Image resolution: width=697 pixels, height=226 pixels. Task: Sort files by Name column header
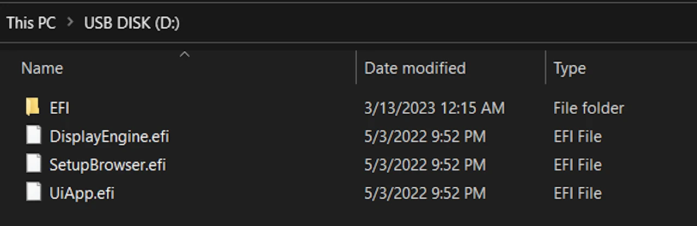[x=42, y=68]
